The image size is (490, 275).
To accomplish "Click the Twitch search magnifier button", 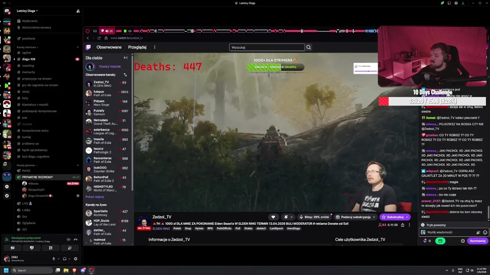I will click(x=309, y=47).
